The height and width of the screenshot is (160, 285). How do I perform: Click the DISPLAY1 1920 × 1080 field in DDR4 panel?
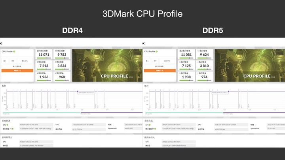[36, 129]
